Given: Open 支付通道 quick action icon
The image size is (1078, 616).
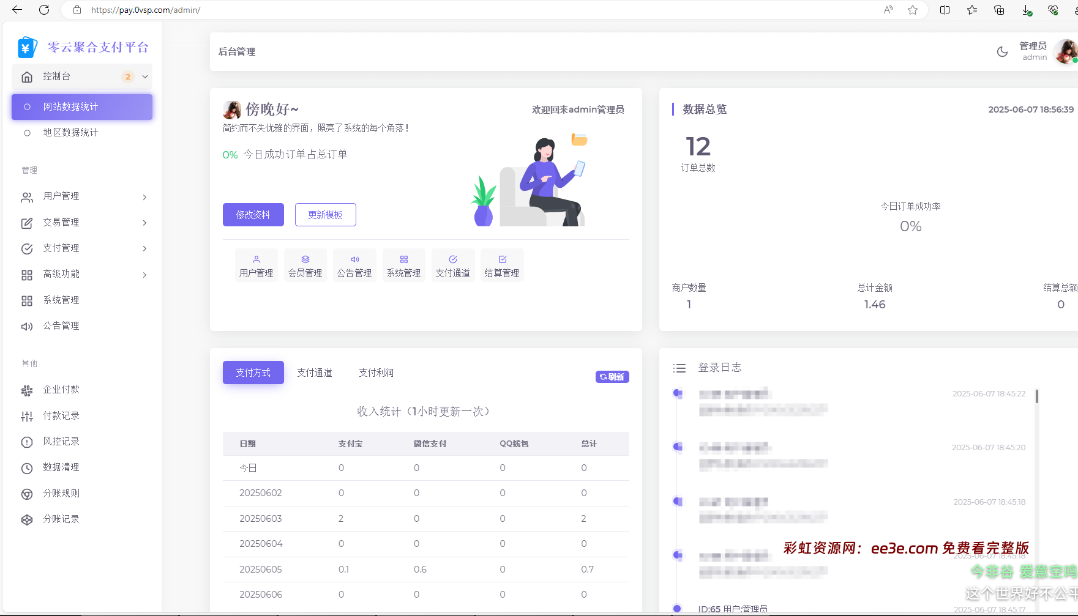Looking at the screenshot, I should click(453, 264).
